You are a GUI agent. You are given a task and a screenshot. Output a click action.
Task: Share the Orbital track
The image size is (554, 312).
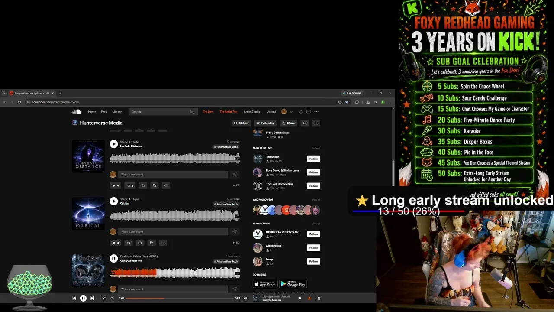coord(140,243)
